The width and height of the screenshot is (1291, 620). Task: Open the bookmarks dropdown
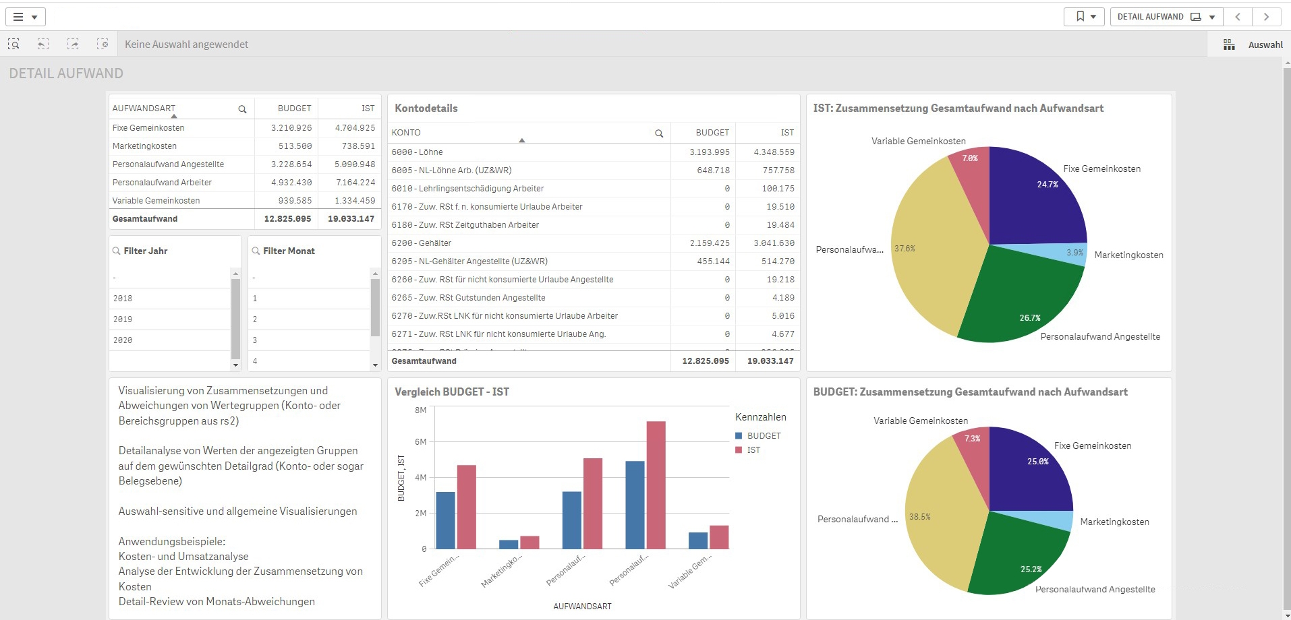1084,17
